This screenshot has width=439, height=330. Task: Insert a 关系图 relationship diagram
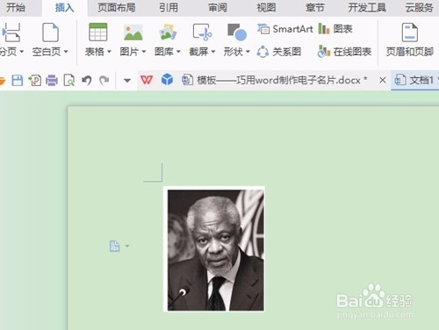[279, 52]
